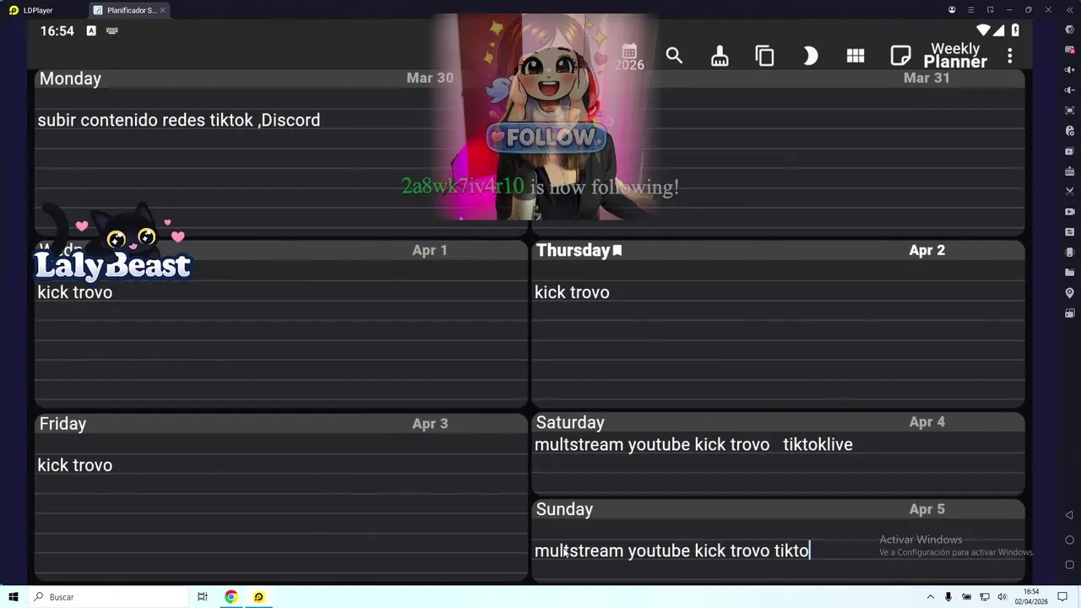The height and width of the screenshot is (608, 1081).
Task: Click the Mar 31 date label
Action: [x=926, y=78]
